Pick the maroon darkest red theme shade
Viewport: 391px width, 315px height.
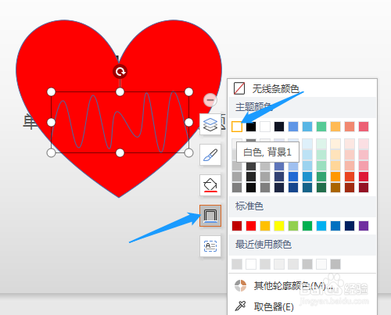point(364,188)
